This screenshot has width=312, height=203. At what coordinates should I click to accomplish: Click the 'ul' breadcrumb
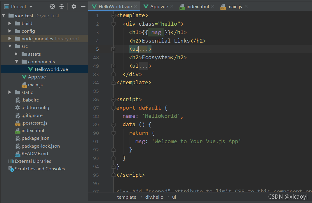point(174,197)
